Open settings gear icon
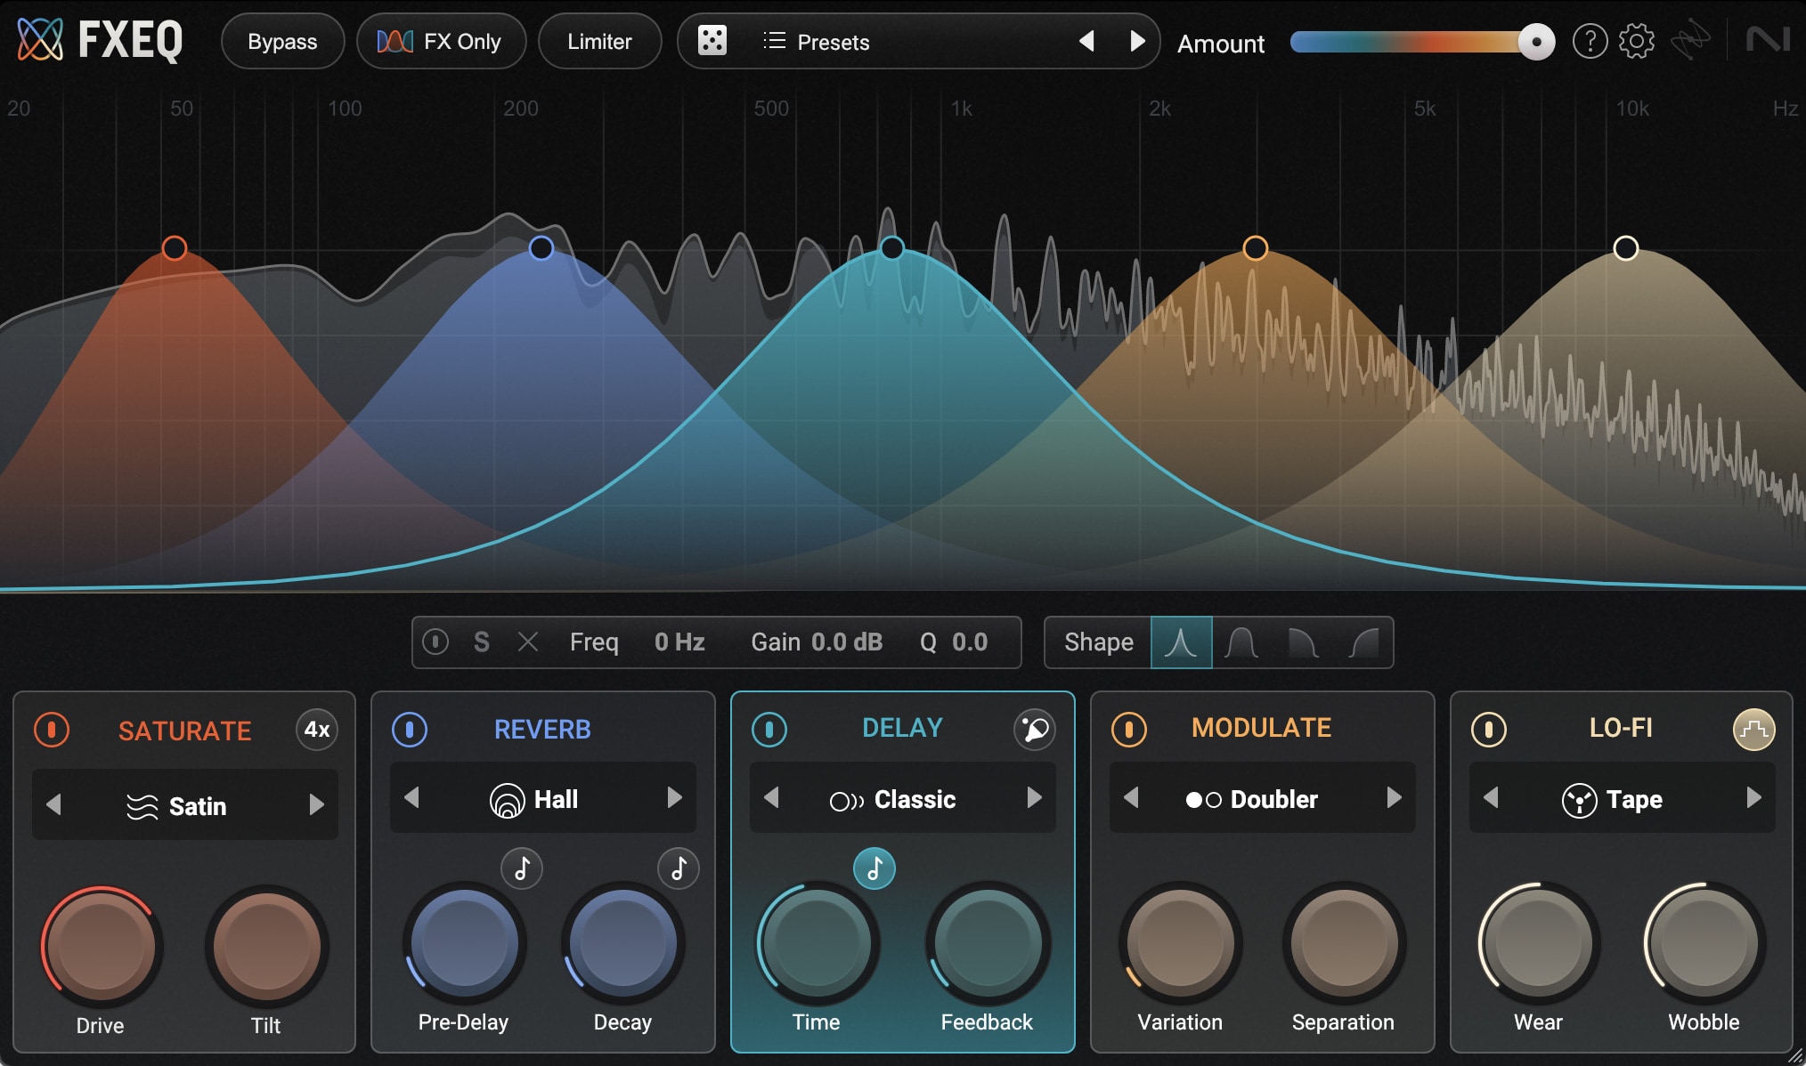 1636,41
